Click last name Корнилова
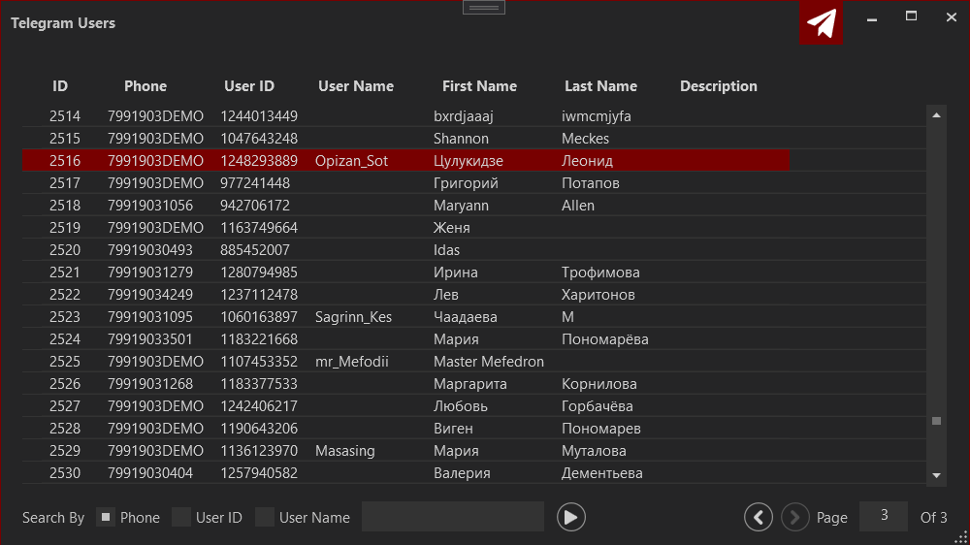The image size is (970, 545). coord(598,384)
